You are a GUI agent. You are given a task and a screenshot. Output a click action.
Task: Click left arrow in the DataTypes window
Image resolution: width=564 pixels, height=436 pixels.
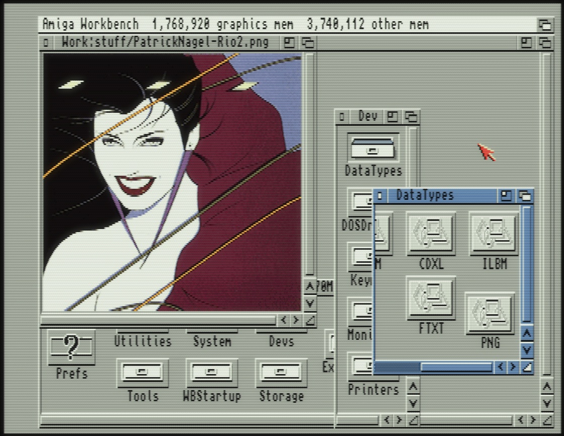coord(500,367)
